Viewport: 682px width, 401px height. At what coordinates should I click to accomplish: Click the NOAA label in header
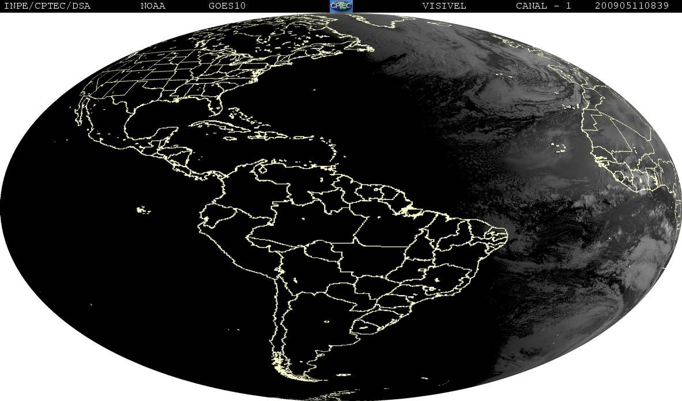(153, 6)
